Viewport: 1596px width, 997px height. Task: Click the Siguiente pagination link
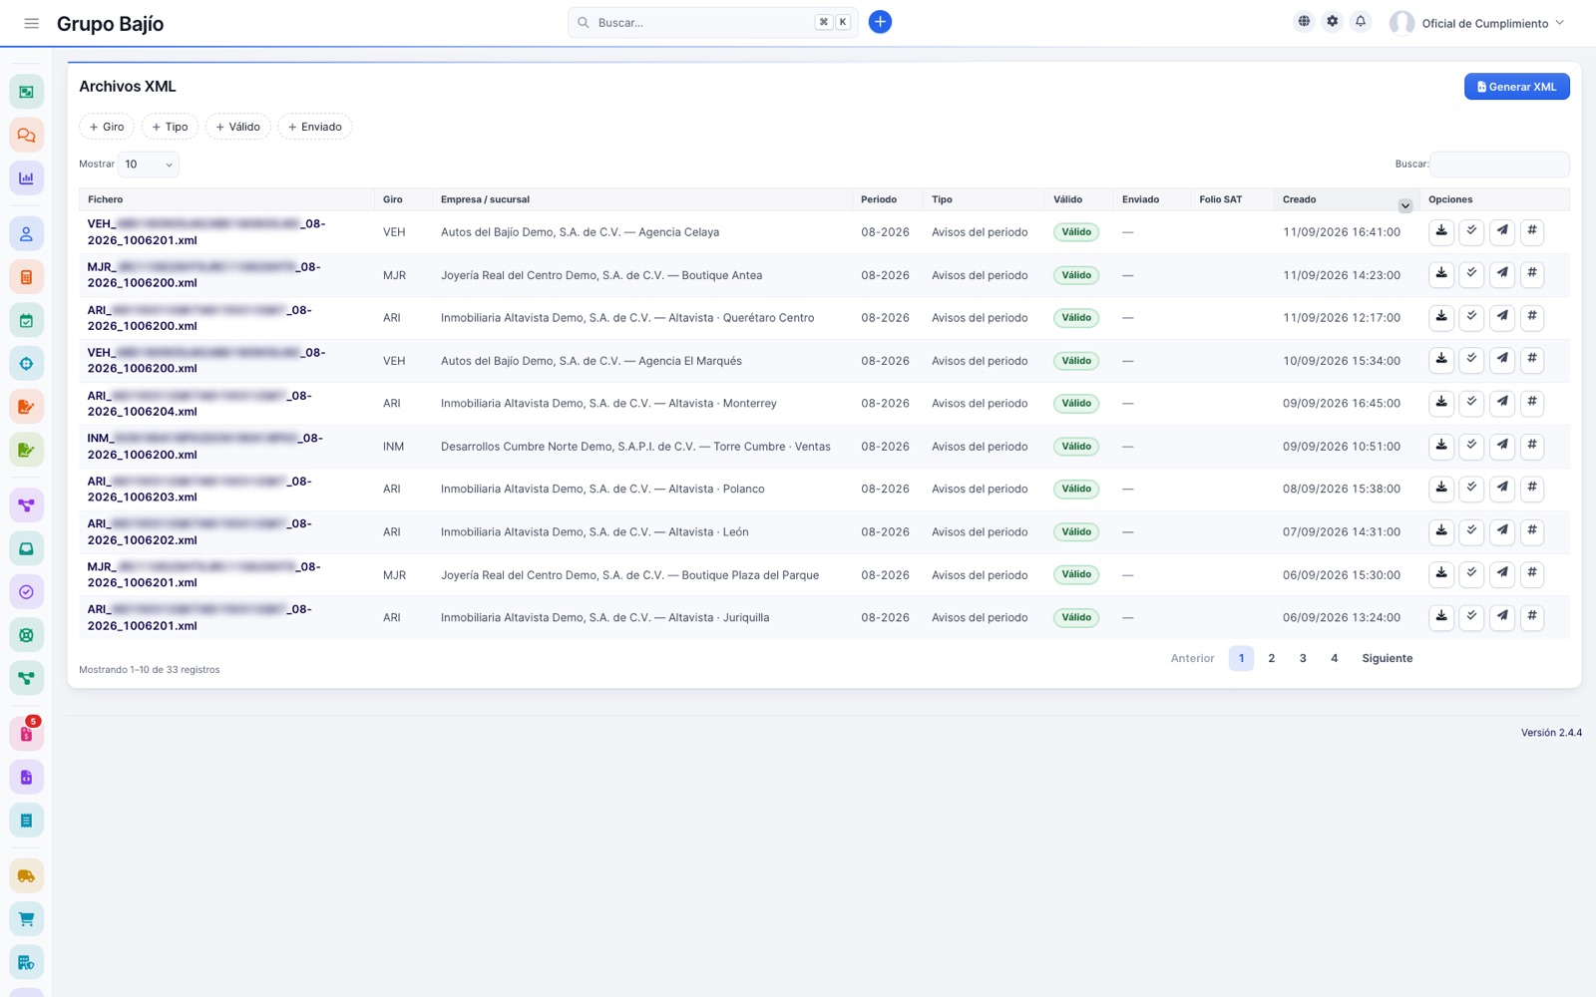[1387, 658]
